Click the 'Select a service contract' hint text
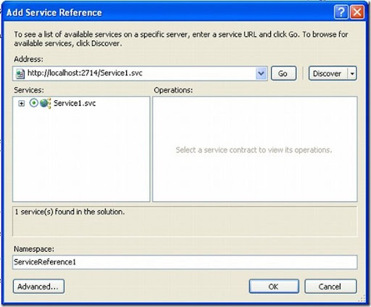 [x=254, y=150]
